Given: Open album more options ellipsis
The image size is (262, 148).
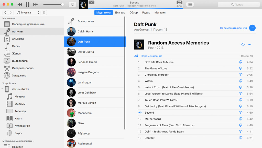Looking at the screenshot, I should [249, 44].
